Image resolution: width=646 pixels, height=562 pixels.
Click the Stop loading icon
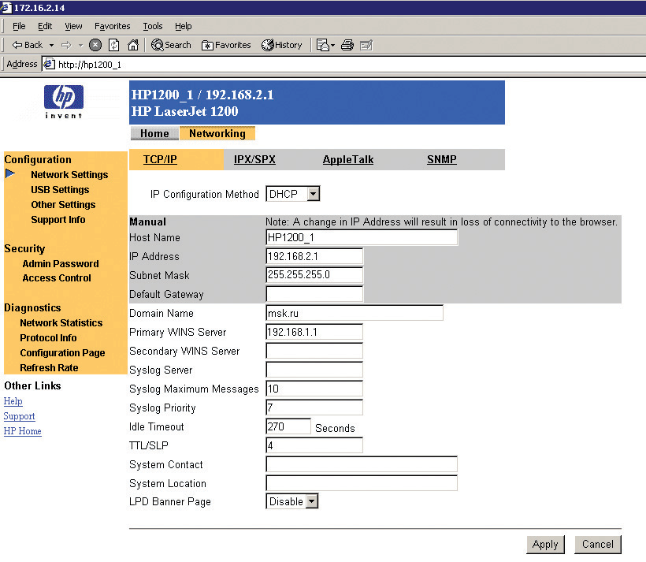coord(95,44)
